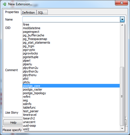Select postgis_topology extension
This screenshot has height=135, width=130.
click(x=71, y=93)
